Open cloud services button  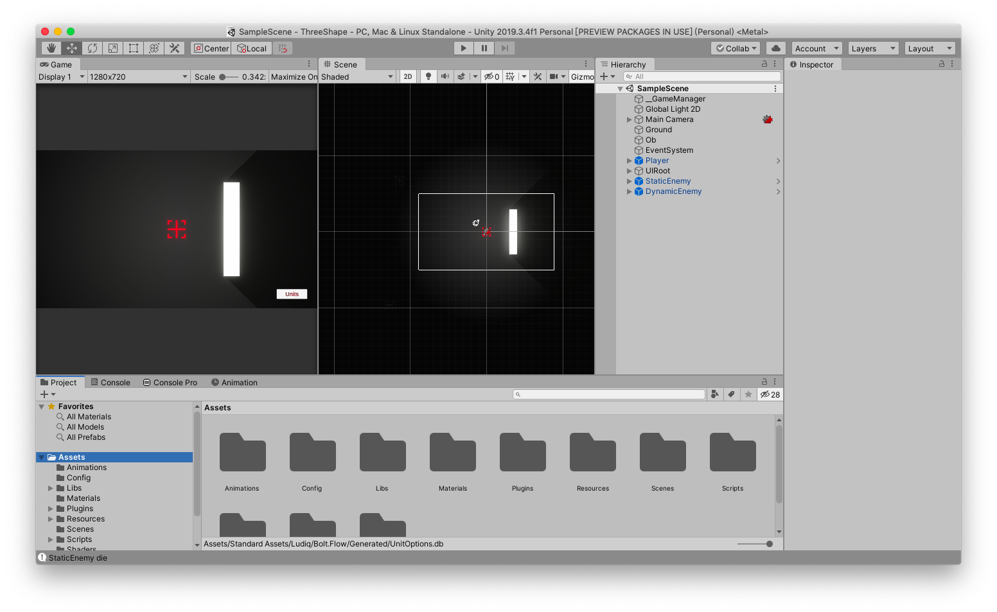click(x=775, y=48)
